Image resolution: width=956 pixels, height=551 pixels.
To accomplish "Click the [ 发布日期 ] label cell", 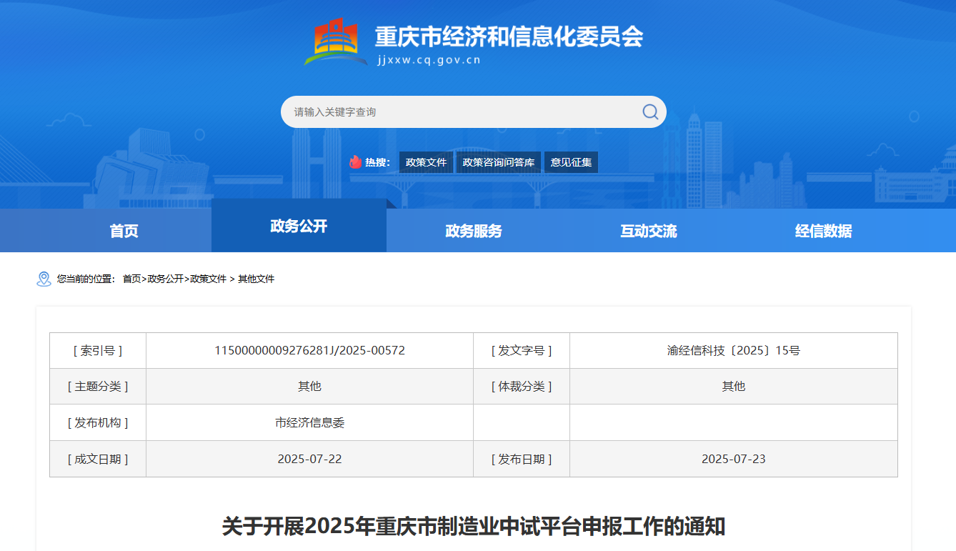I will pyautogui.click(x=522, y=459).
